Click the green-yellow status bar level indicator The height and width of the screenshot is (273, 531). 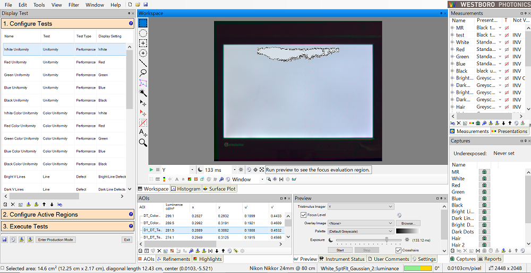pyautogui.click(x=417, y=268)
